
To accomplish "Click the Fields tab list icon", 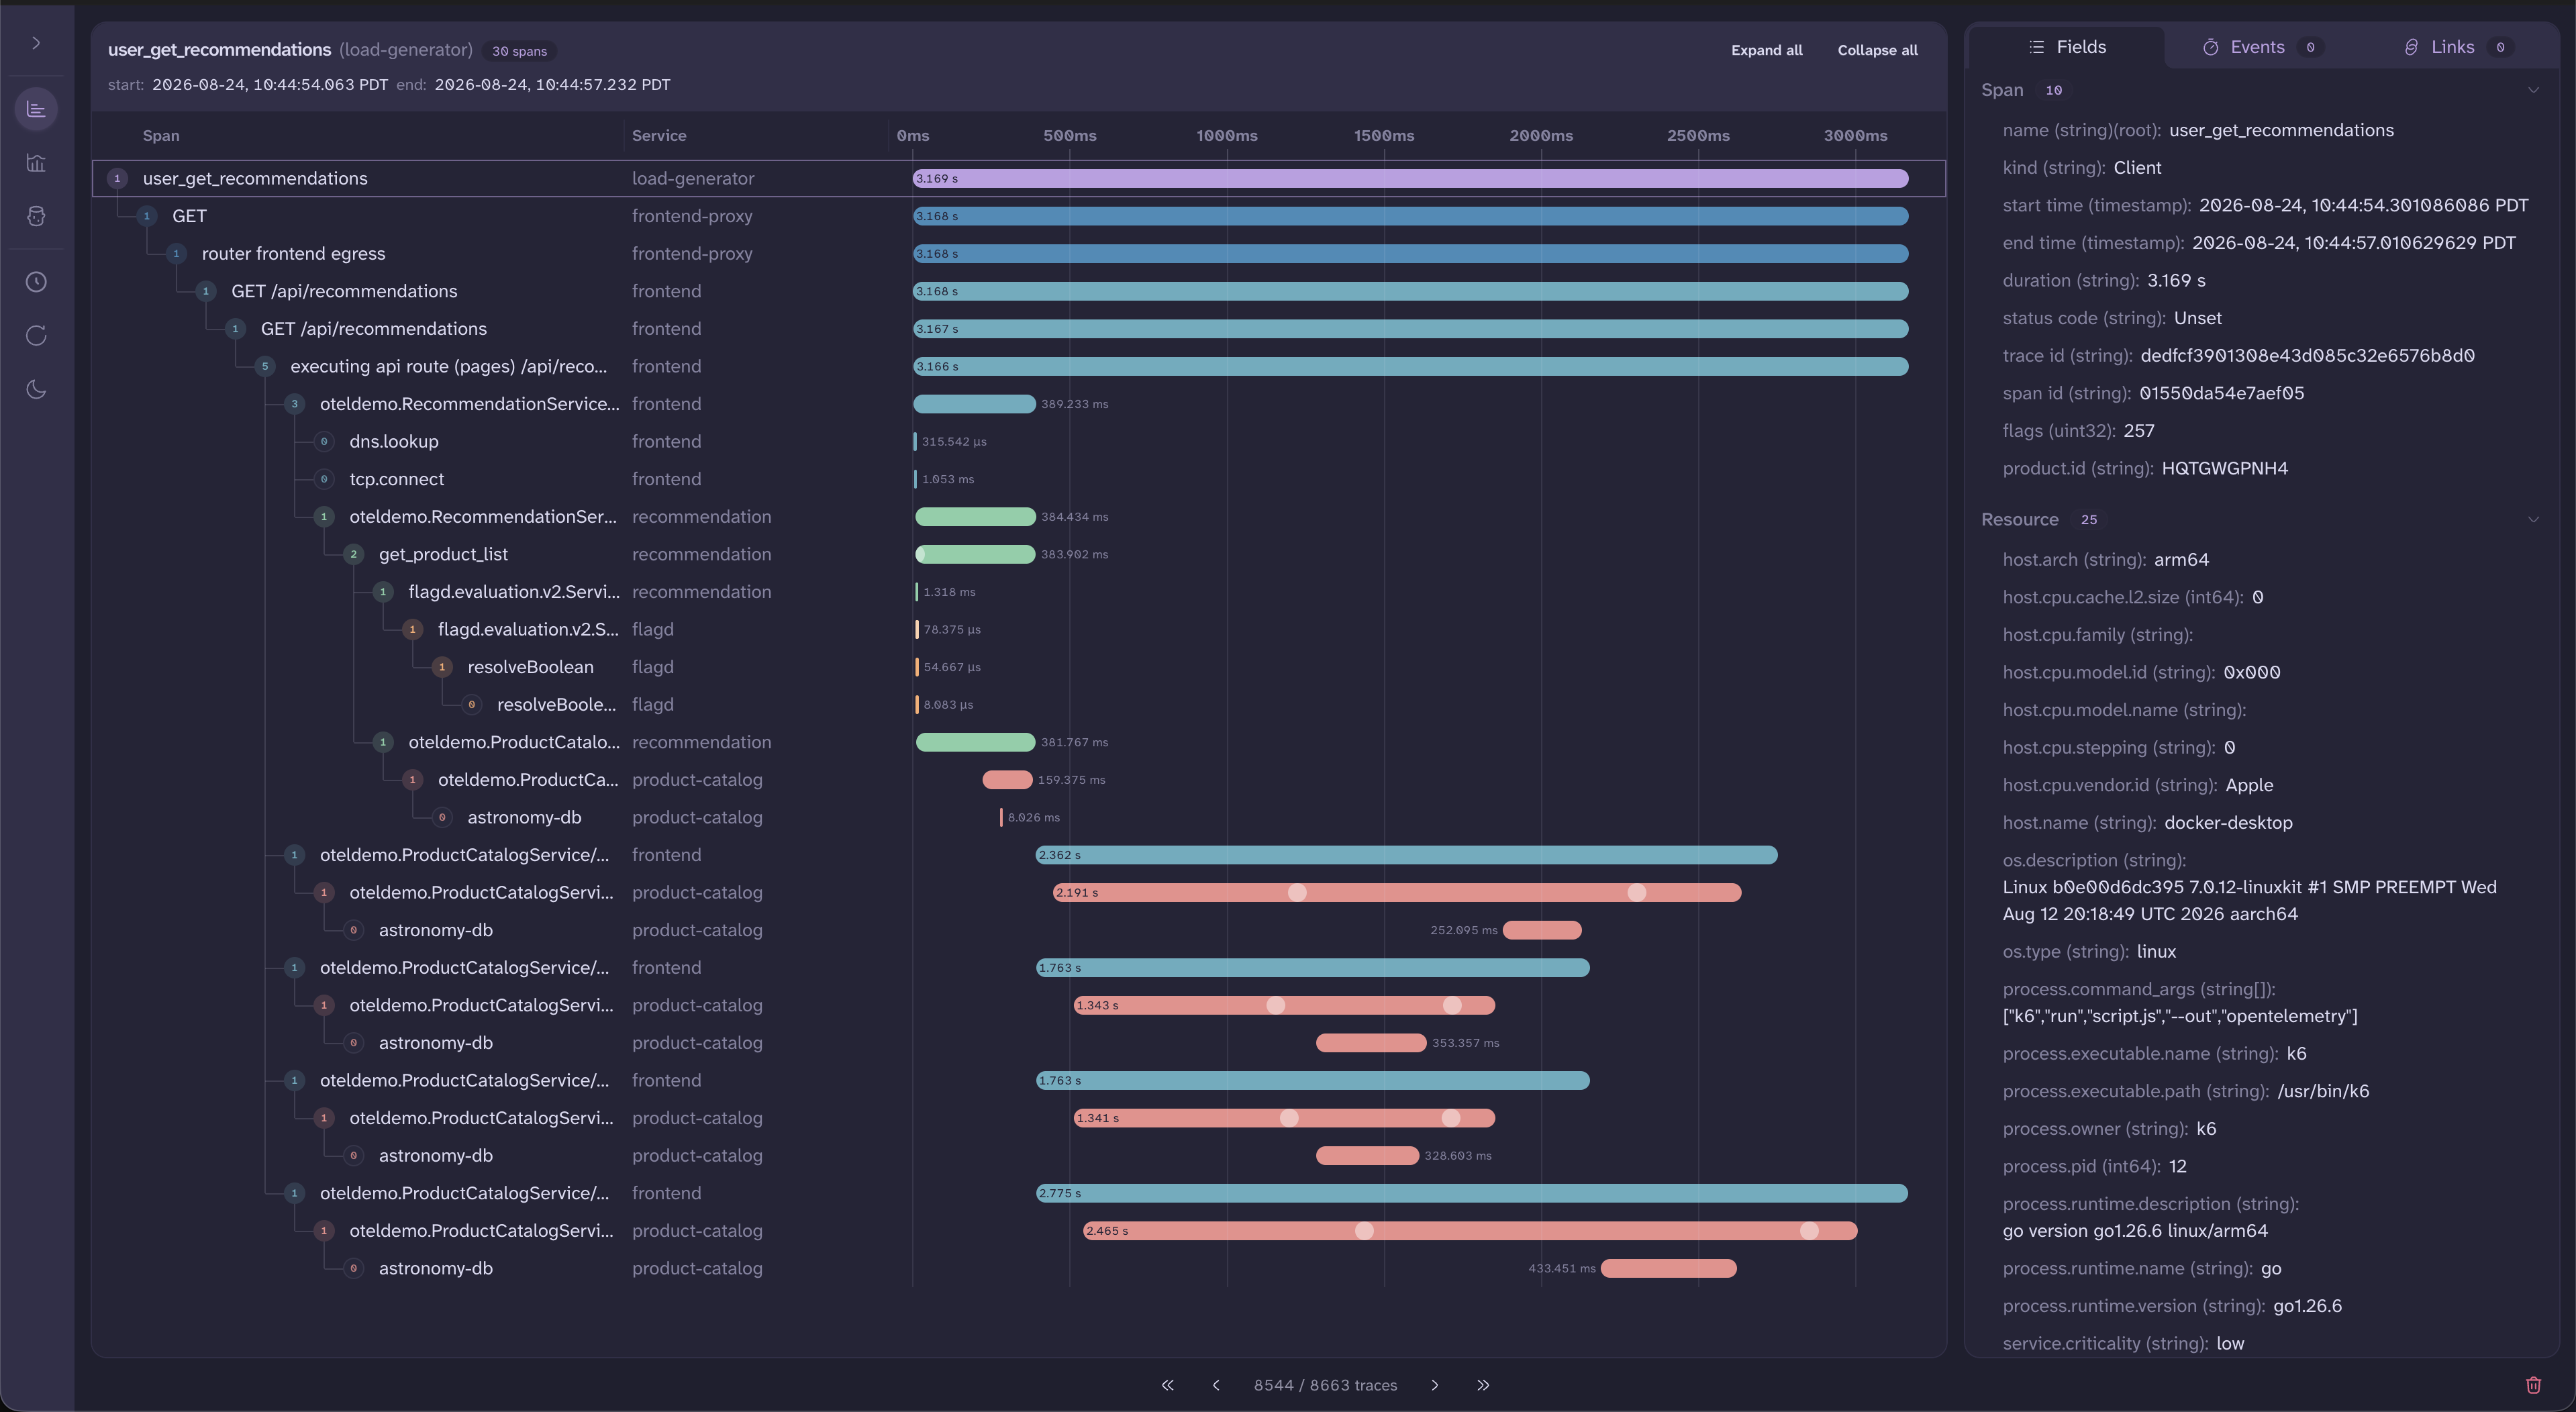I will point(2036,47).
